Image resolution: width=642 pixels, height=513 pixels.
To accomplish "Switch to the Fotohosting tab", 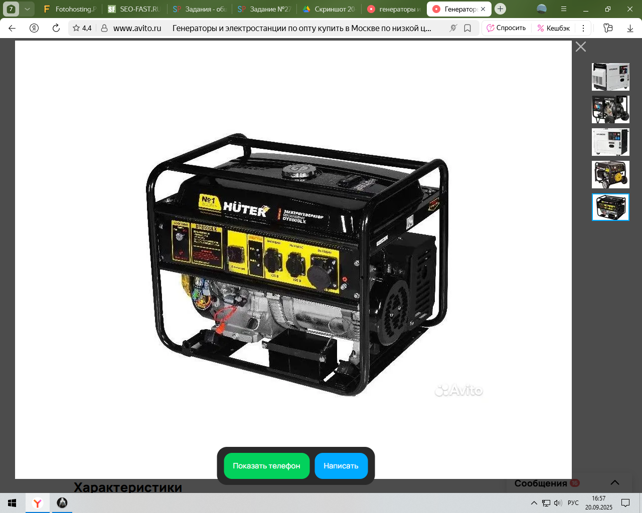I will tap(69, 9).
